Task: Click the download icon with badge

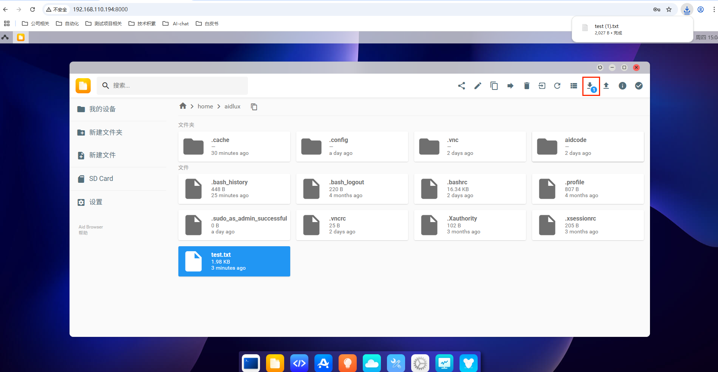Action: pyautogui.click(x=590, y=86)
